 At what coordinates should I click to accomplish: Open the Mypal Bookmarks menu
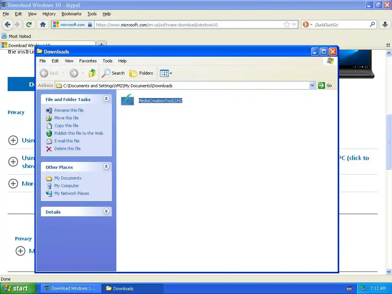tap(71, 14)
